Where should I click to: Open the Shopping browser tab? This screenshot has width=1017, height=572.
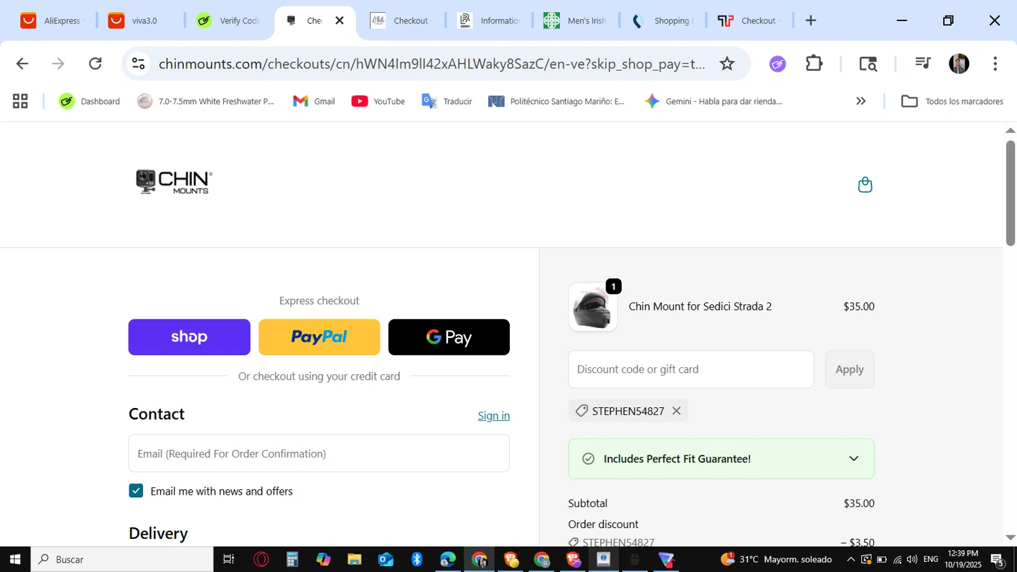tap(663, 20)
